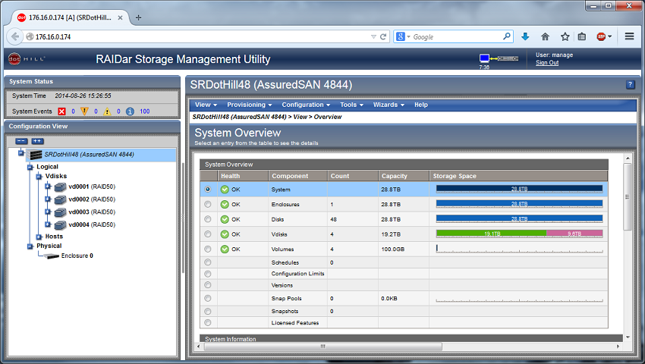Open the Tools menu
The width and height of the screenshot is (645, 364).
click(351, 105)
